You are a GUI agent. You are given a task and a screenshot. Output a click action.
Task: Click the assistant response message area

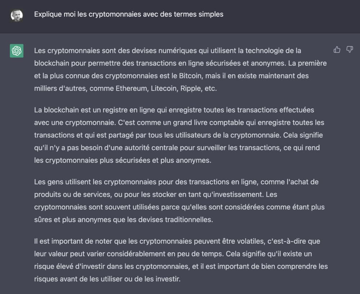(x=180, y=162)
